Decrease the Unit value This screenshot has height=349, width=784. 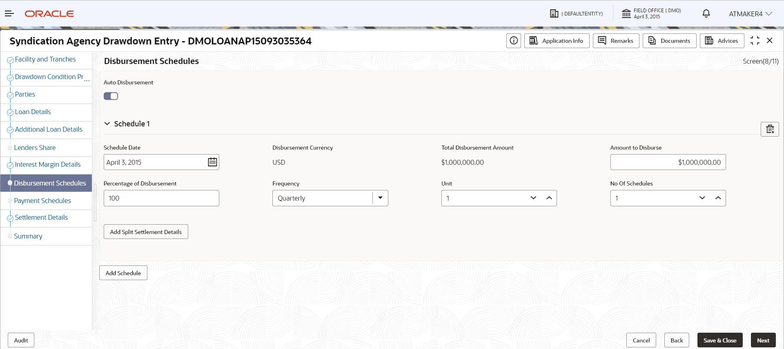533,198
